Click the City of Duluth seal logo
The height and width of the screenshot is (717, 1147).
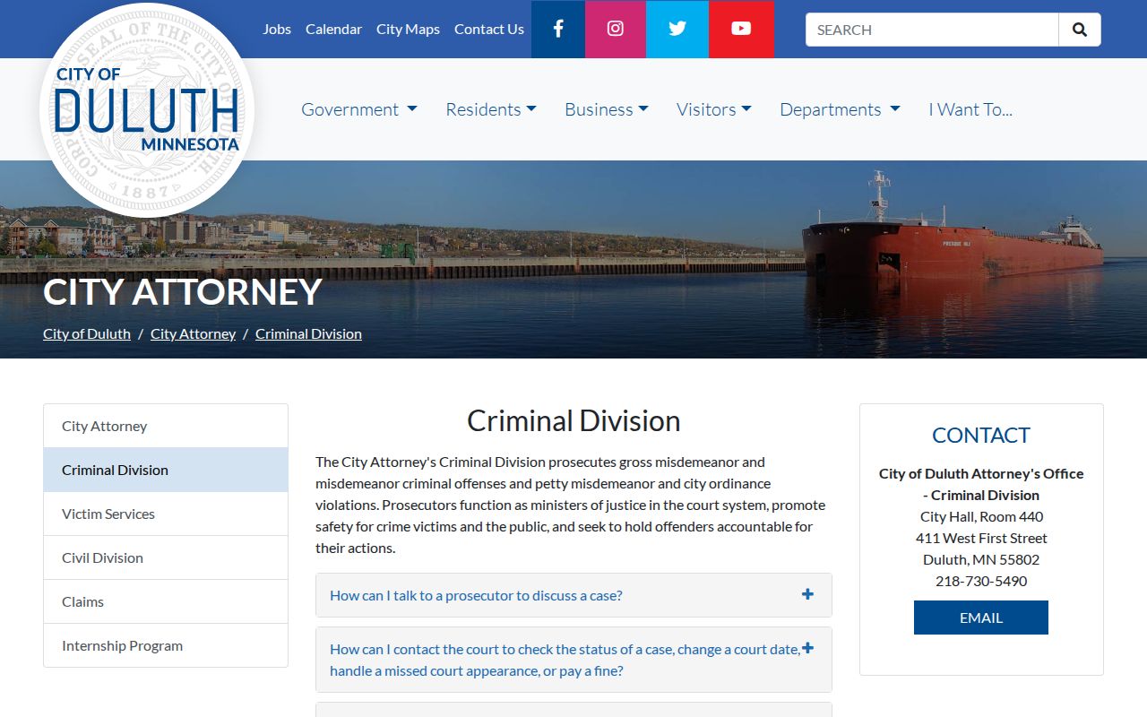(147, 109)
